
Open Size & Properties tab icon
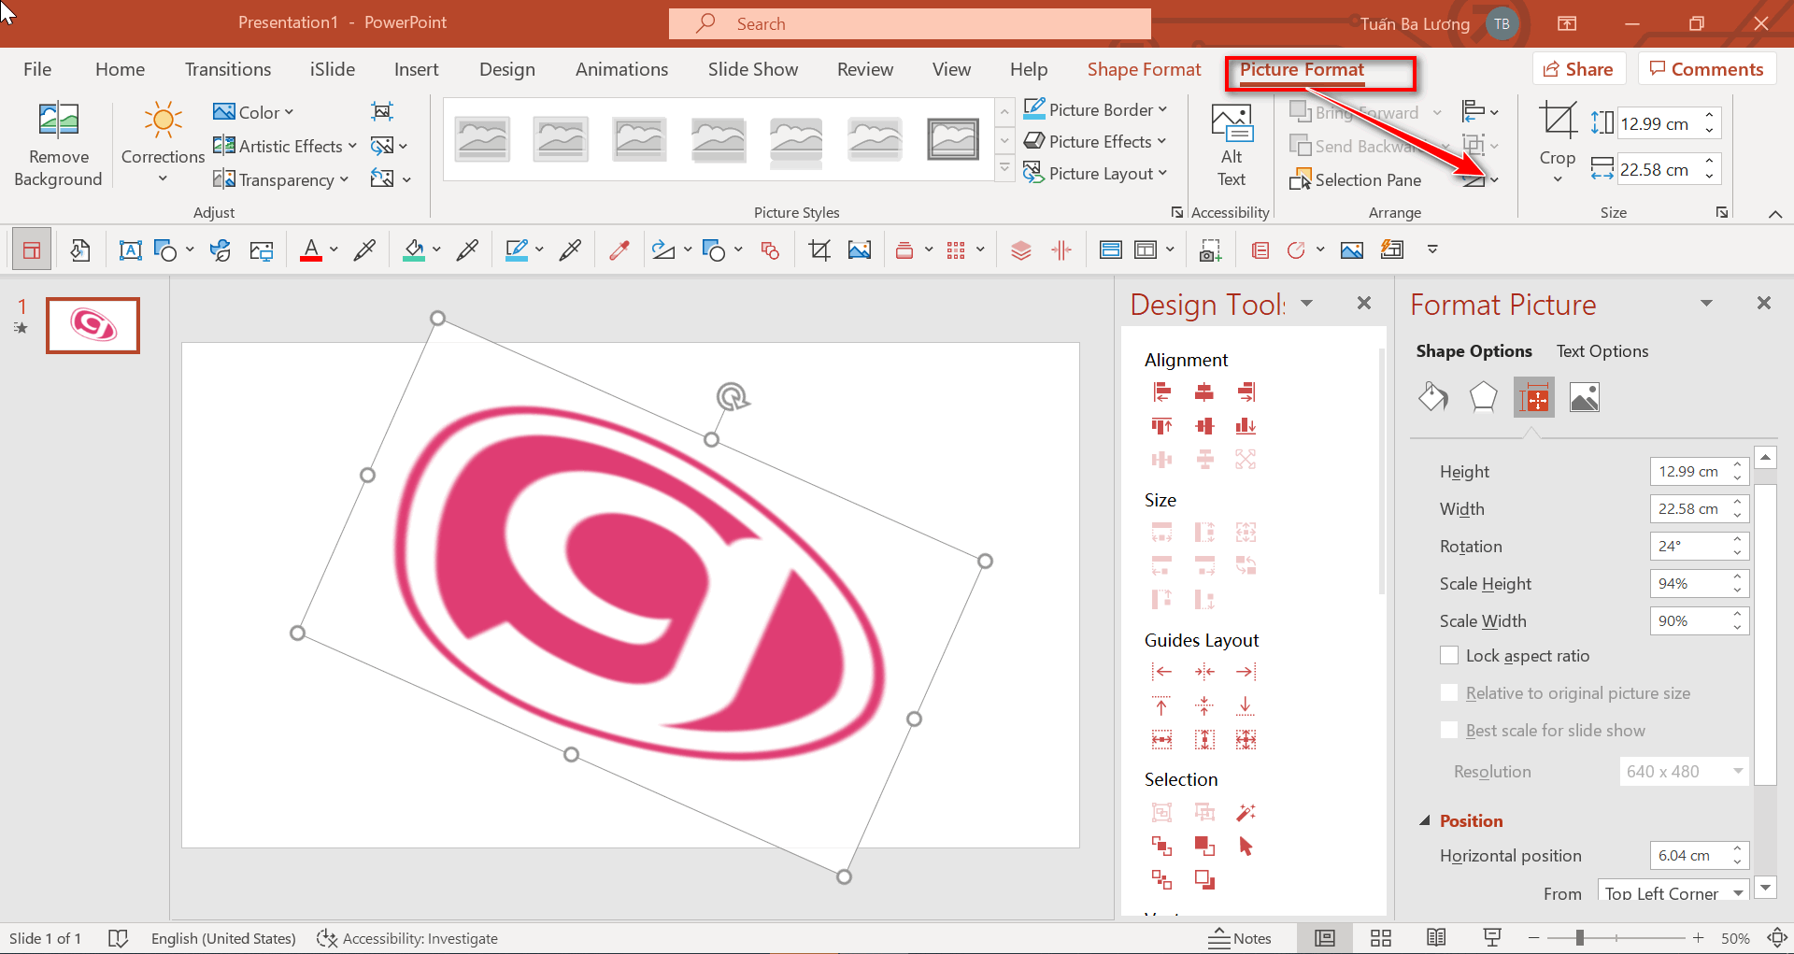click(1533, 398)
